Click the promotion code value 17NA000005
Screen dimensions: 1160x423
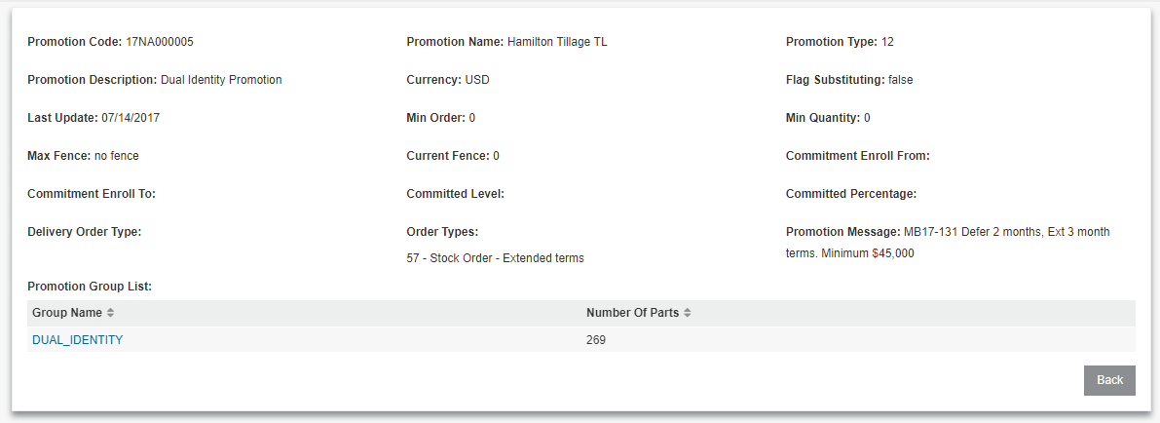[x=159, y=42]
